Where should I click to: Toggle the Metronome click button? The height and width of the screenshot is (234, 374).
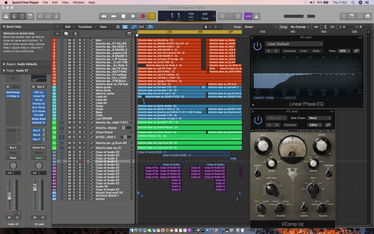click(x=256, y=16)
